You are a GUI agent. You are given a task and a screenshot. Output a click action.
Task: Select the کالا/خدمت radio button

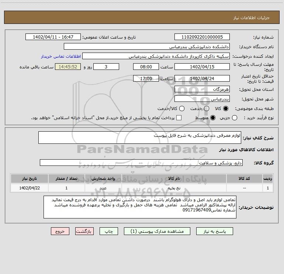182,108
